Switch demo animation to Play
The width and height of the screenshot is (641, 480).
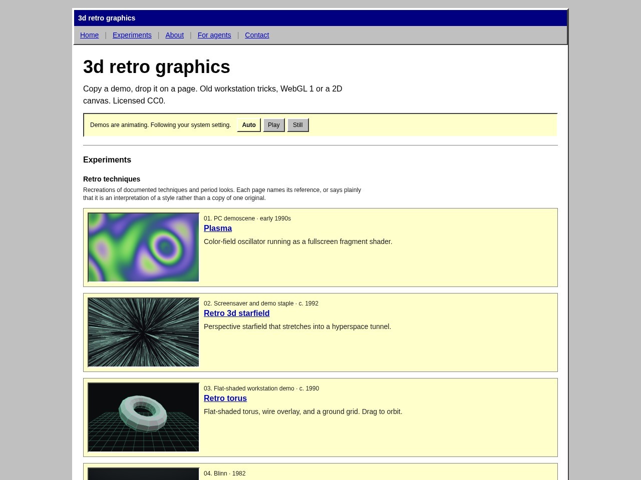tap(274, 125)
